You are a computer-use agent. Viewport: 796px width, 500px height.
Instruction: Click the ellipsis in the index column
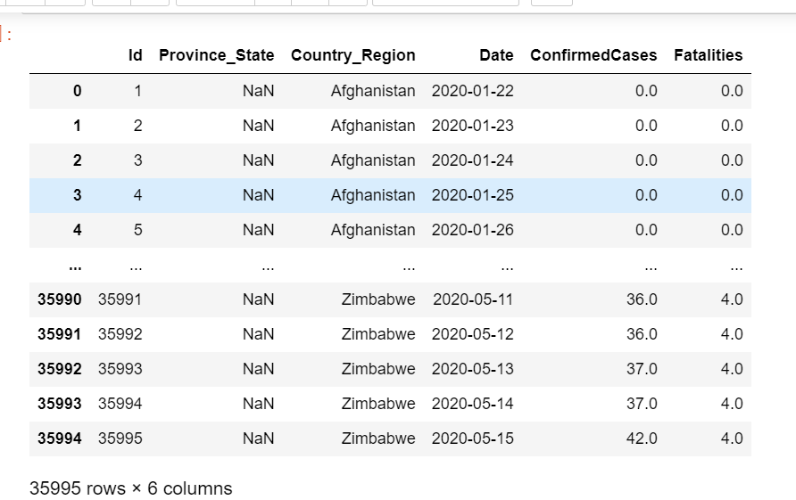click(77, 265)
